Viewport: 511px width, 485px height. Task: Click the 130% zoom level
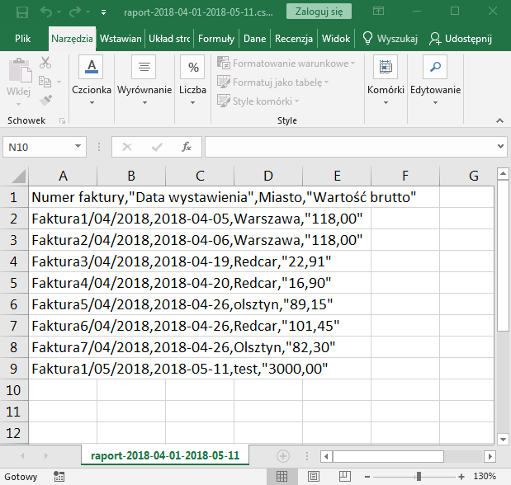(x=485, y=477)
